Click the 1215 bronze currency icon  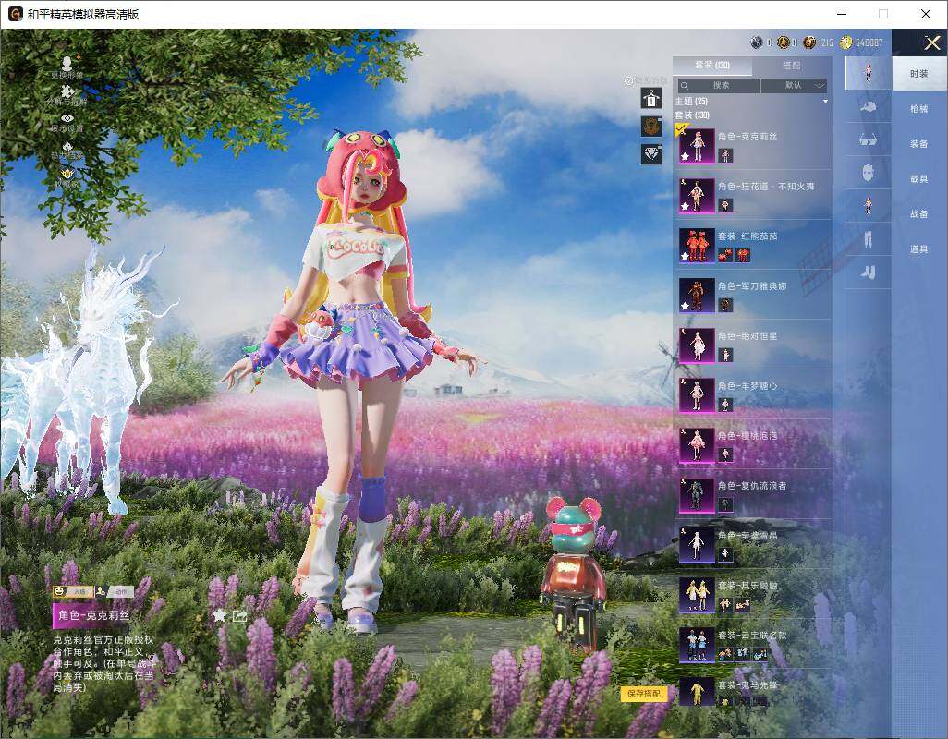809,42
